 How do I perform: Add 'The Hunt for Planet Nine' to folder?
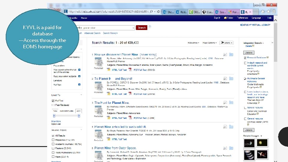pos(231,103)
